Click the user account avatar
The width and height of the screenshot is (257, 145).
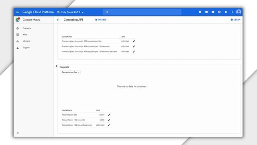[239, 12]
